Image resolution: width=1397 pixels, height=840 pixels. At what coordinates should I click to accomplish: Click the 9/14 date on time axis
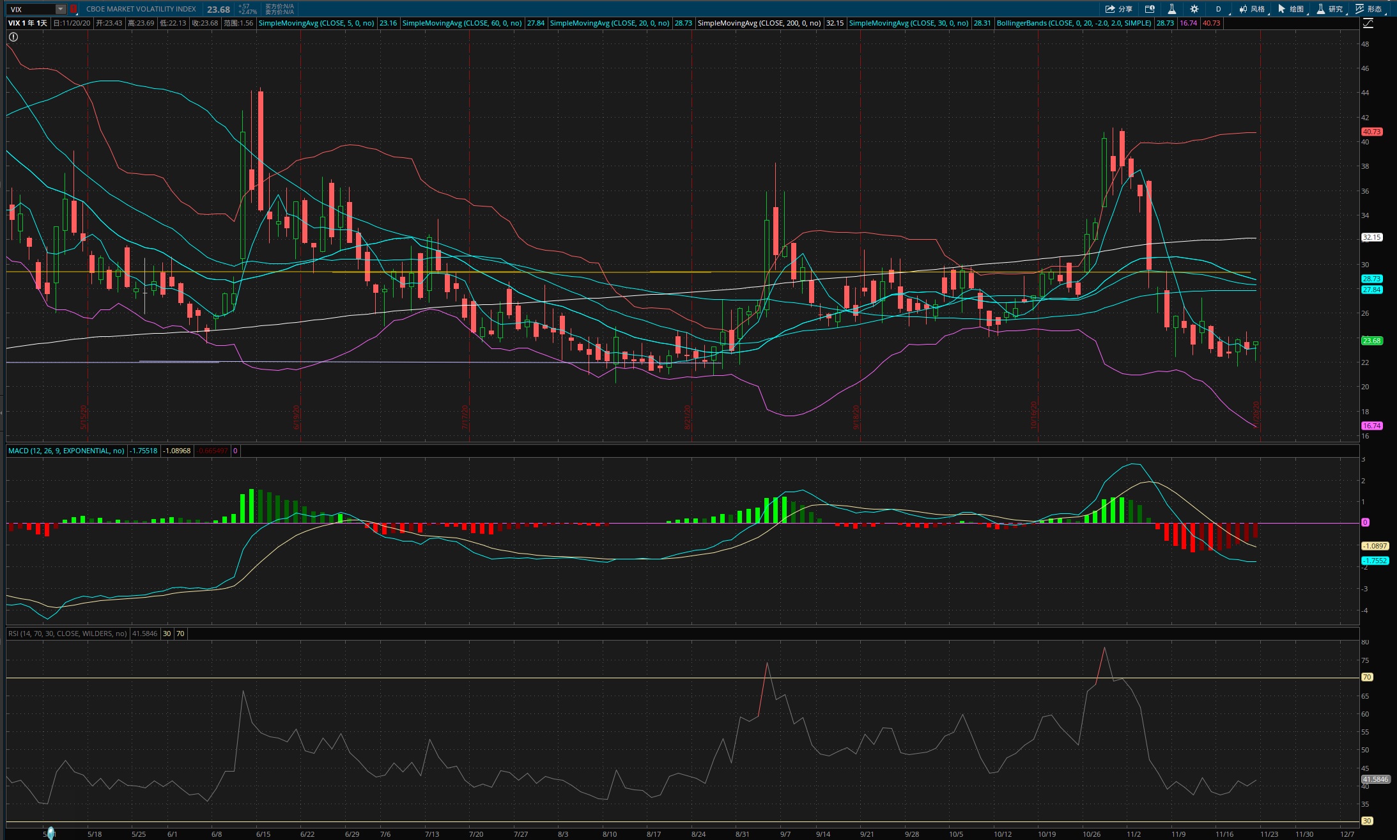[823, 834]
